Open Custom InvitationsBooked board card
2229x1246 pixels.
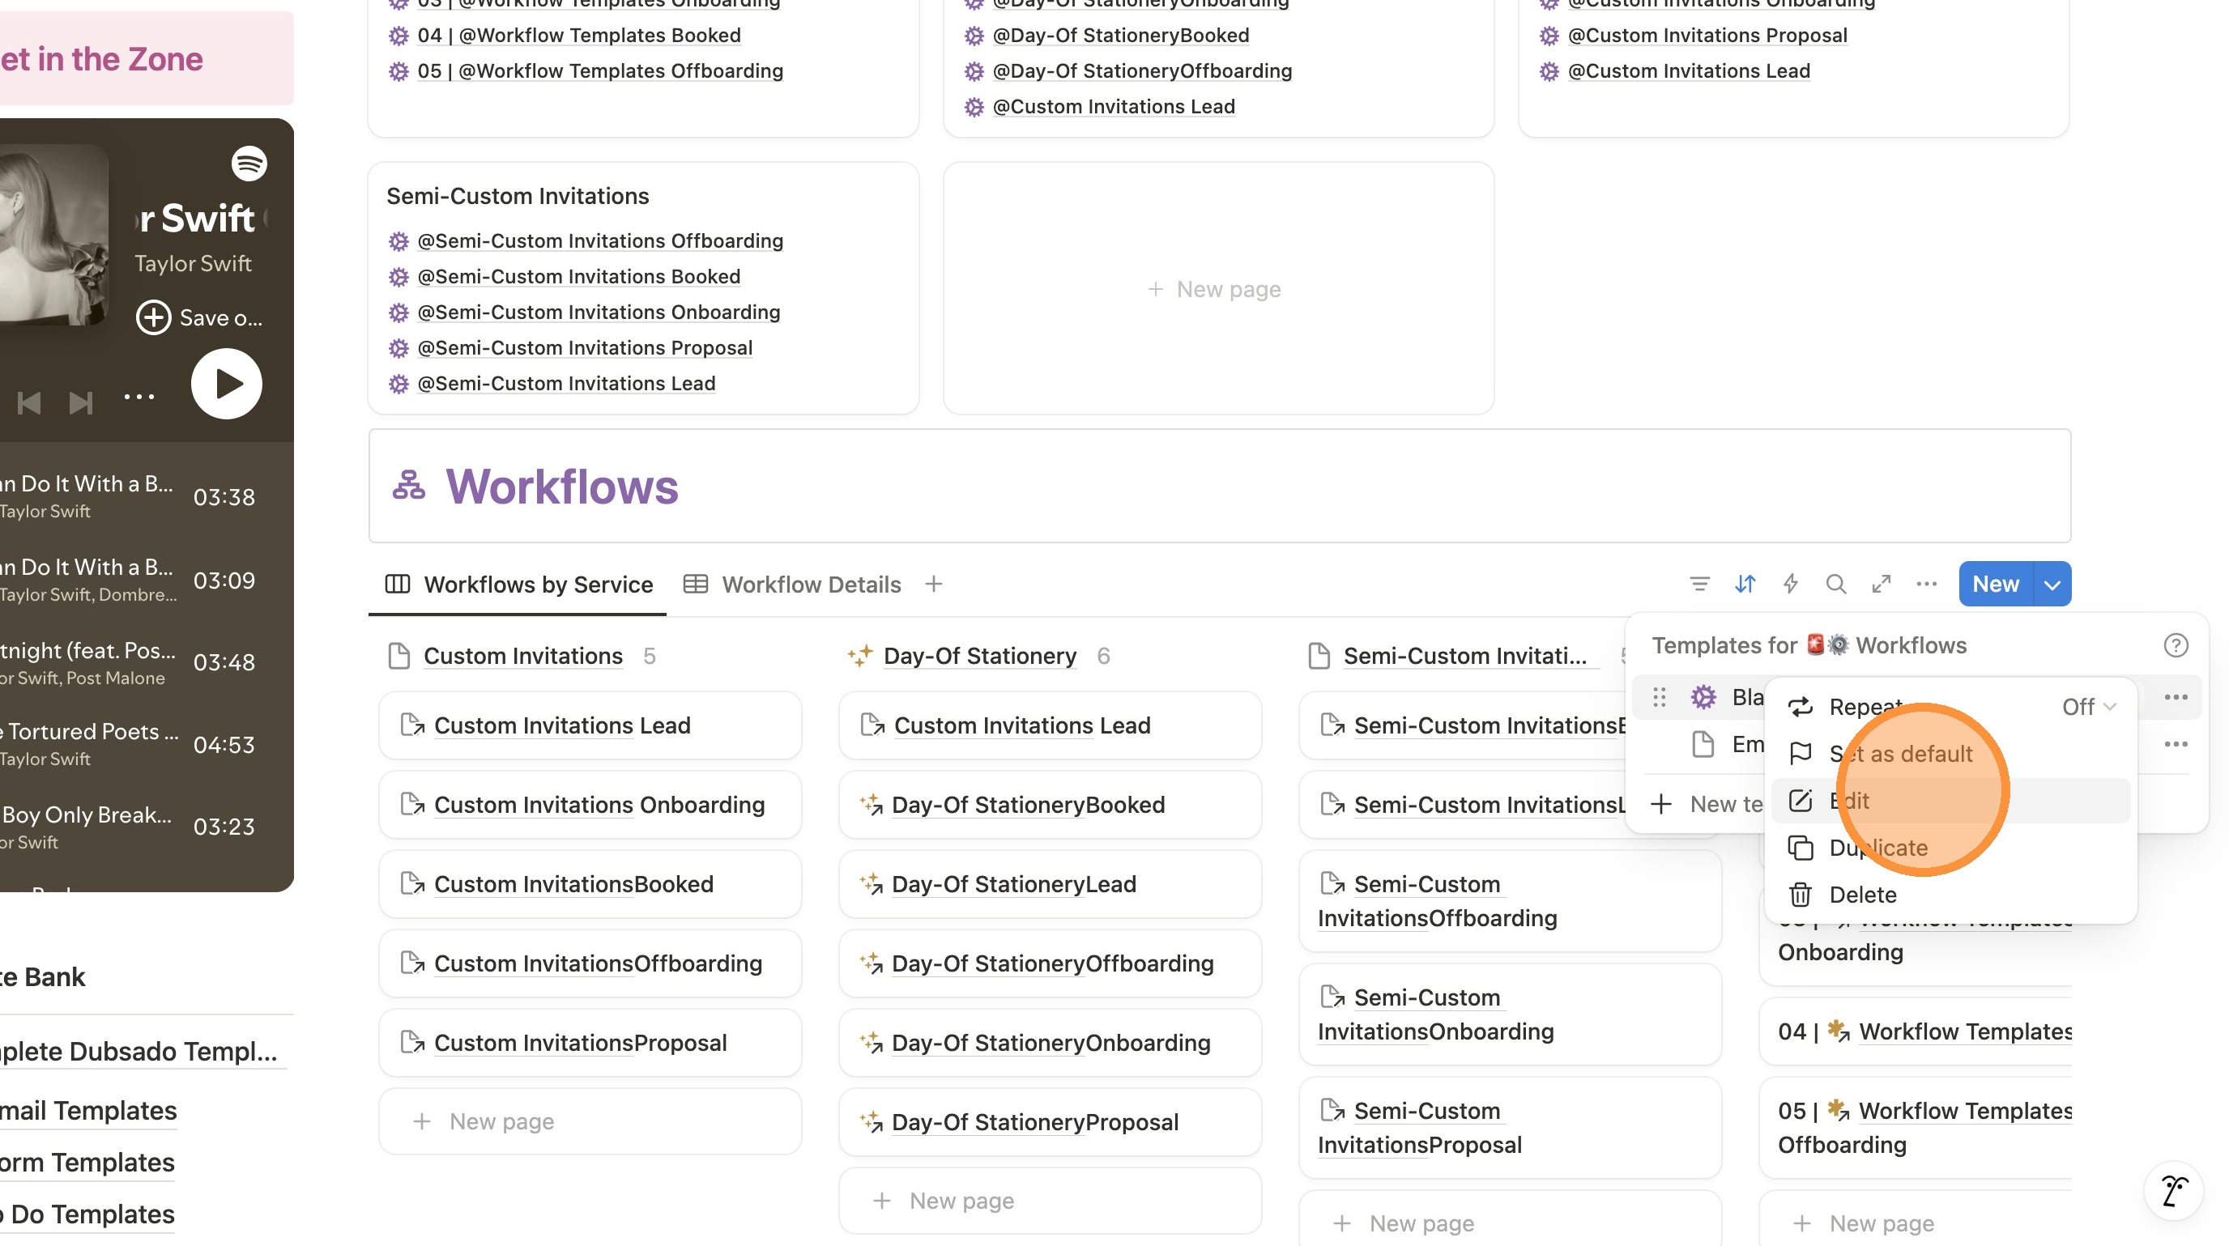pyautogui.click(x=590, y=885)
